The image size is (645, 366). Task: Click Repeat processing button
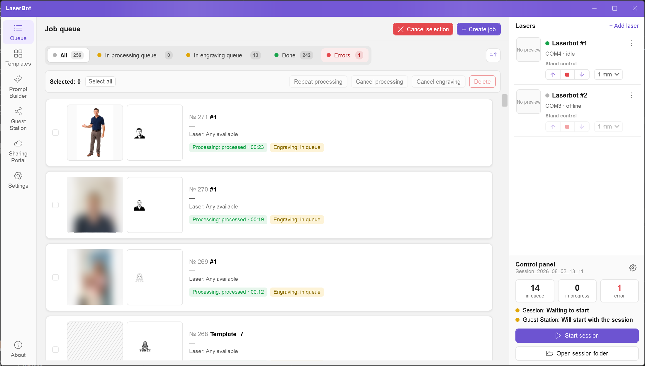(318, 82)
